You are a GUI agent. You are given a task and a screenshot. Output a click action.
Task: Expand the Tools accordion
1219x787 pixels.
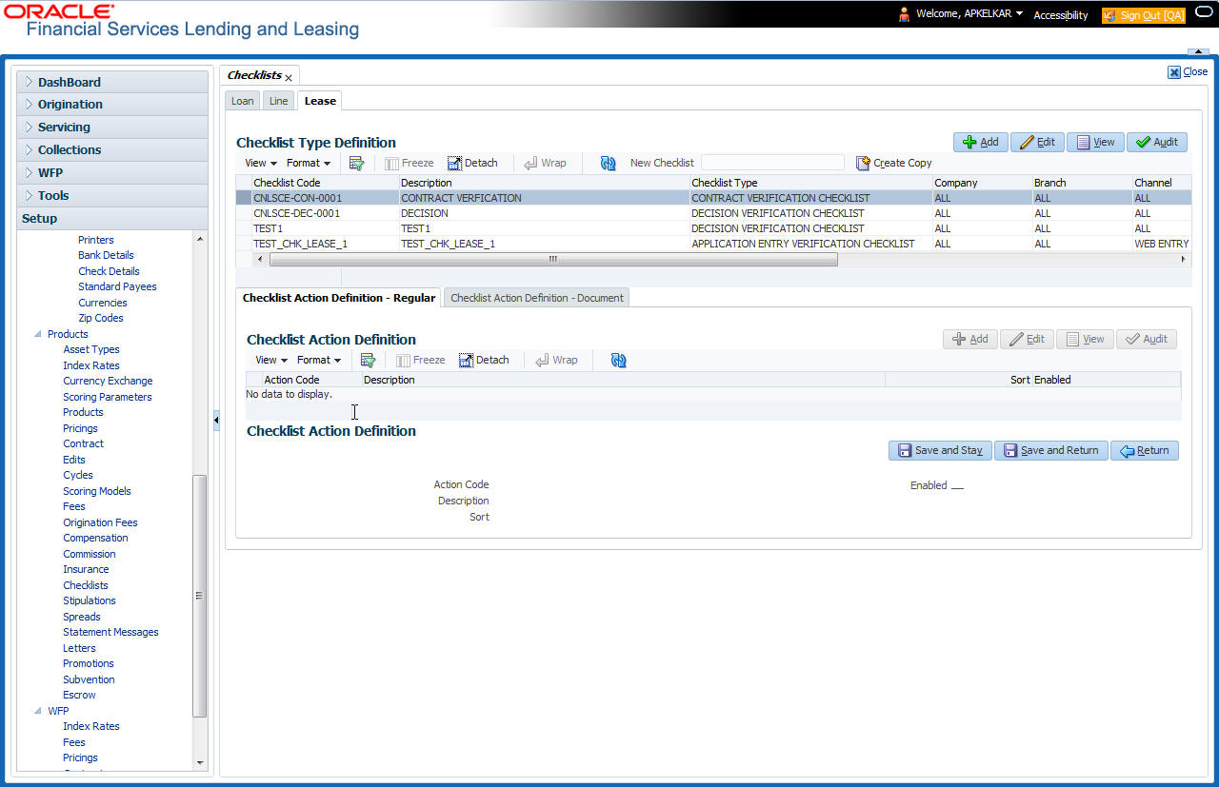[112, 196]
